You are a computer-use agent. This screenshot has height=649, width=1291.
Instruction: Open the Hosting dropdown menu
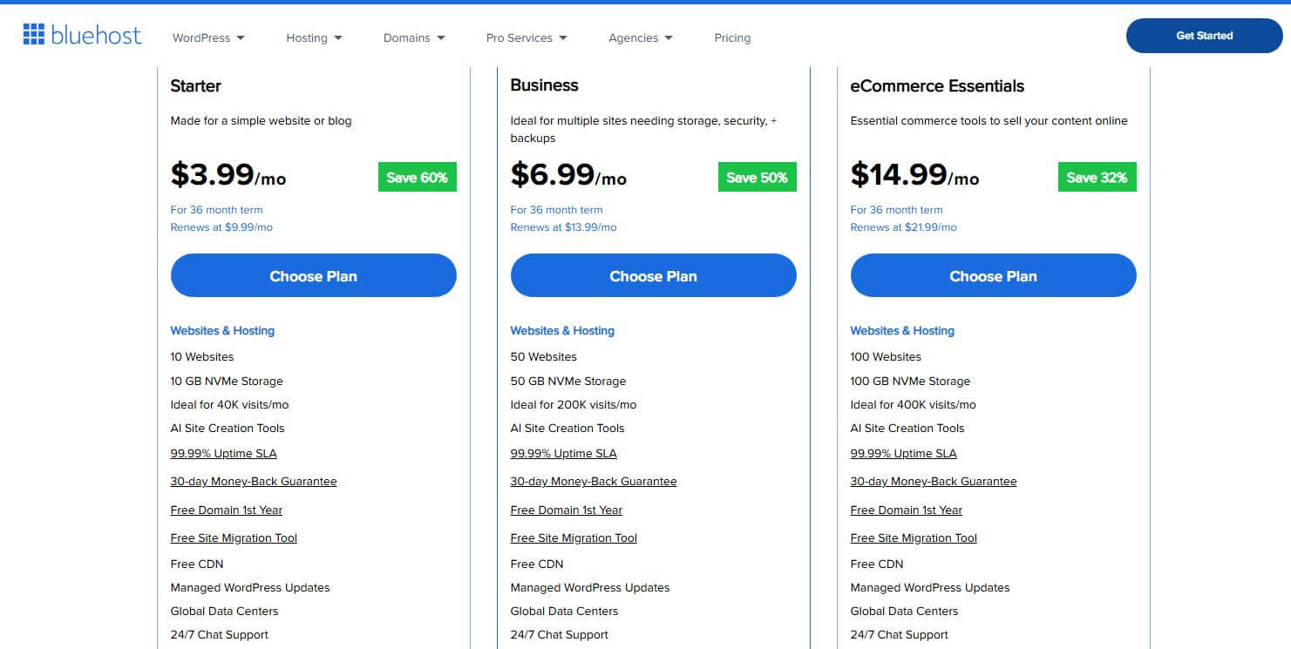(x=314, y=38)
